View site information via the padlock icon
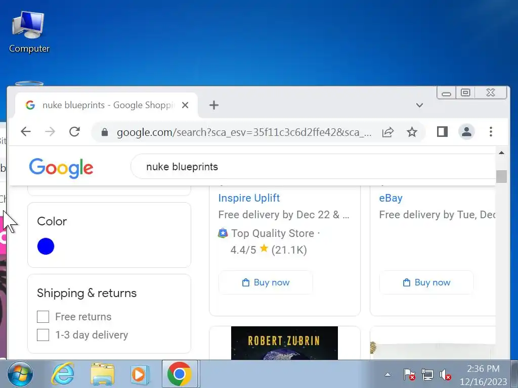Image resolution: width=518 pixels, height=388 pixels. coord(105,132)
